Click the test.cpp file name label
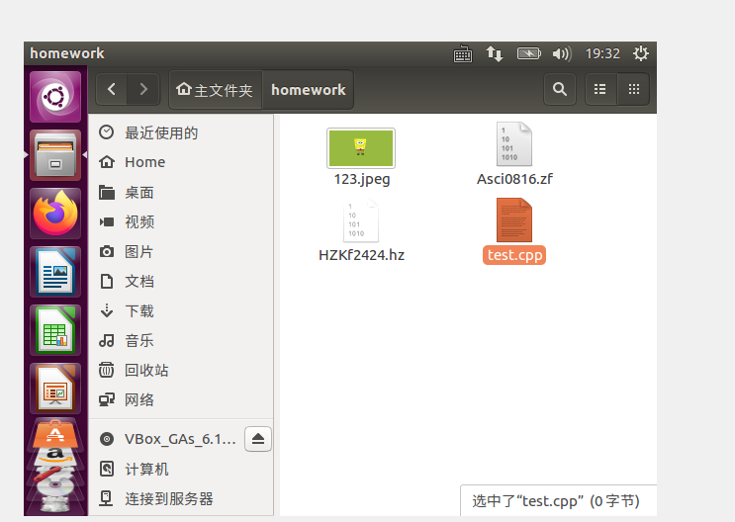Screen dimensions: 735x522 click(x=514, y=255)
